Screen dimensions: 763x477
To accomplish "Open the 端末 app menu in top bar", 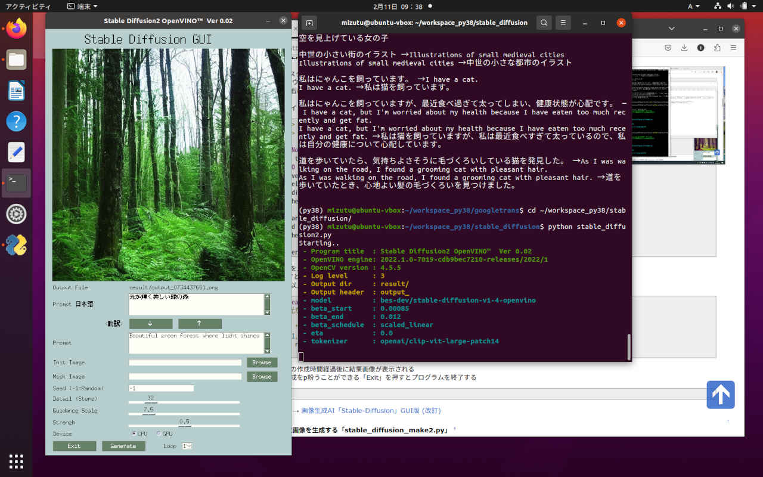I will tap(82, 6).
